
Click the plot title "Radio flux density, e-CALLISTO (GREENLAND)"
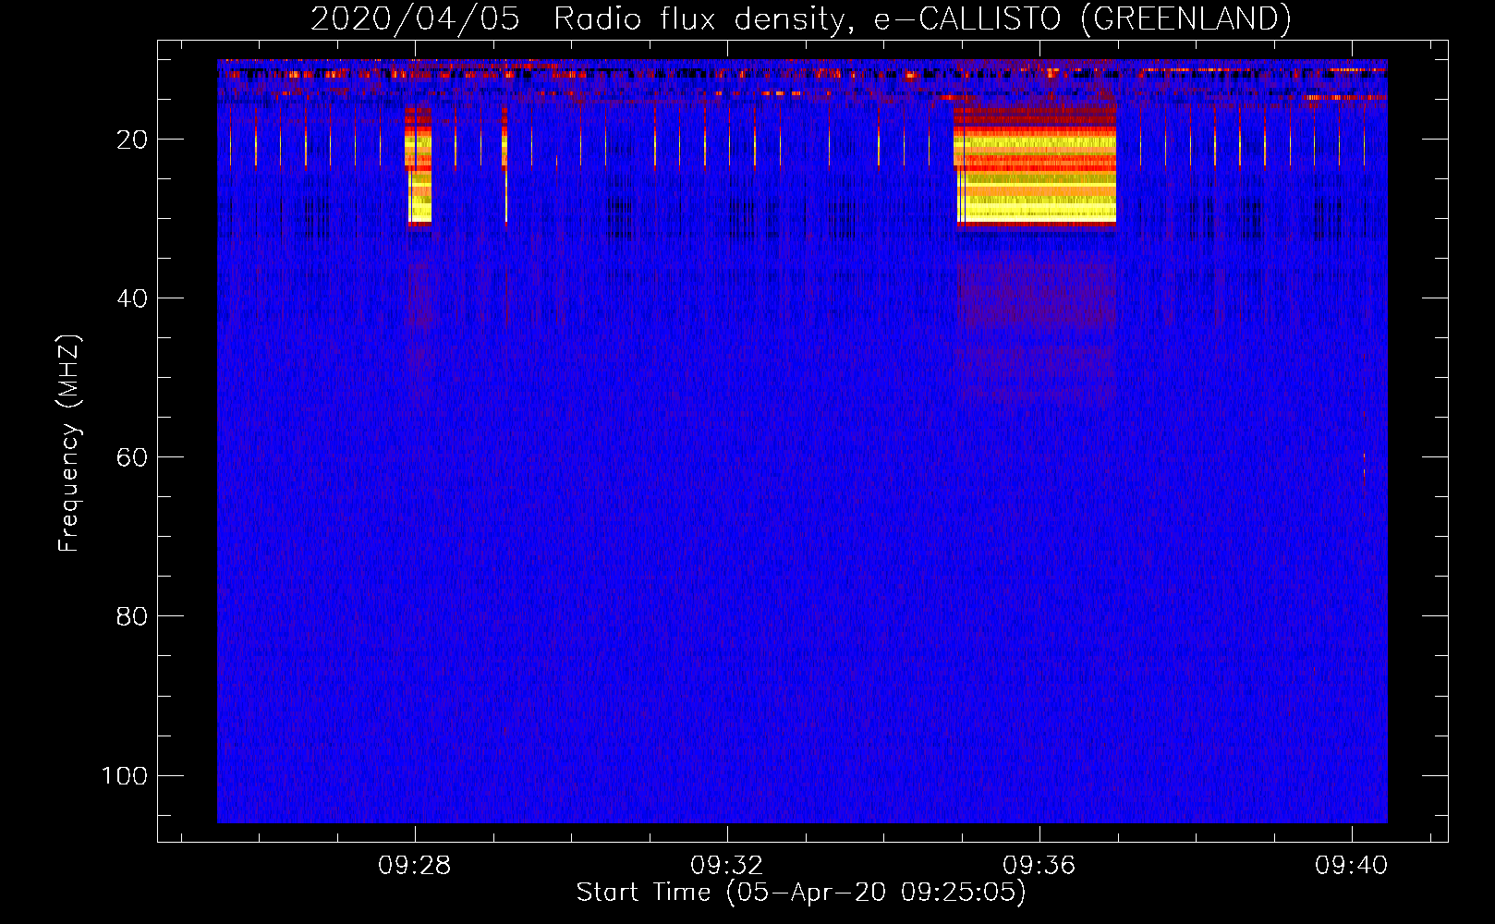(922, 18)
